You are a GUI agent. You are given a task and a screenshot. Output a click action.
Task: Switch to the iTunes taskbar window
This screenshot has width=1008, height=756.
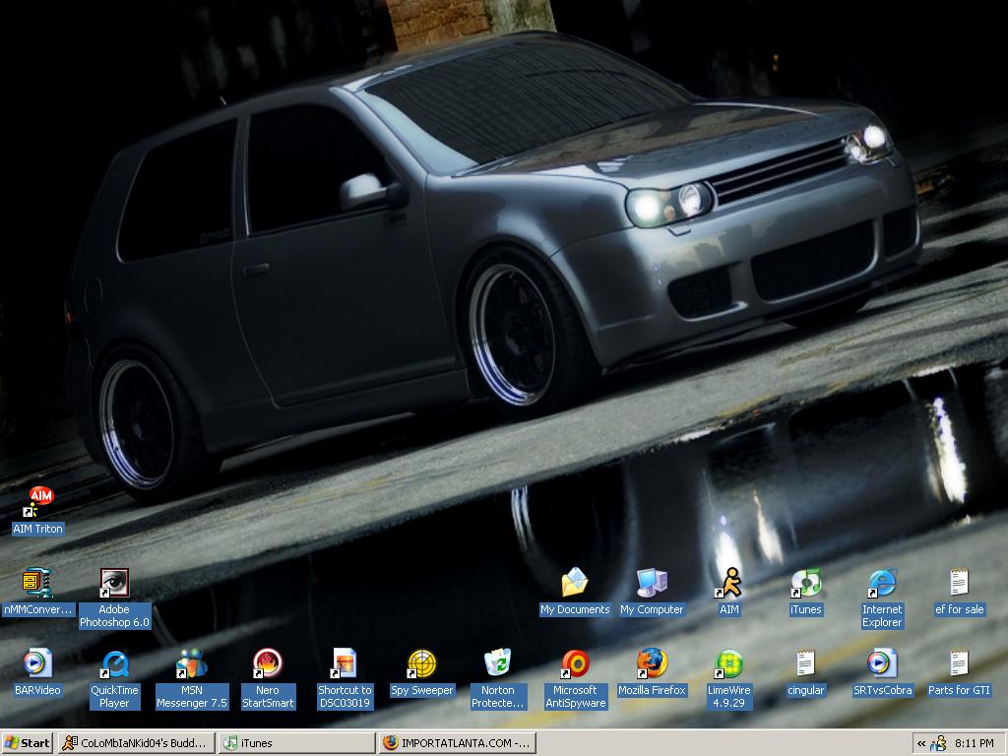click(295, 743)
